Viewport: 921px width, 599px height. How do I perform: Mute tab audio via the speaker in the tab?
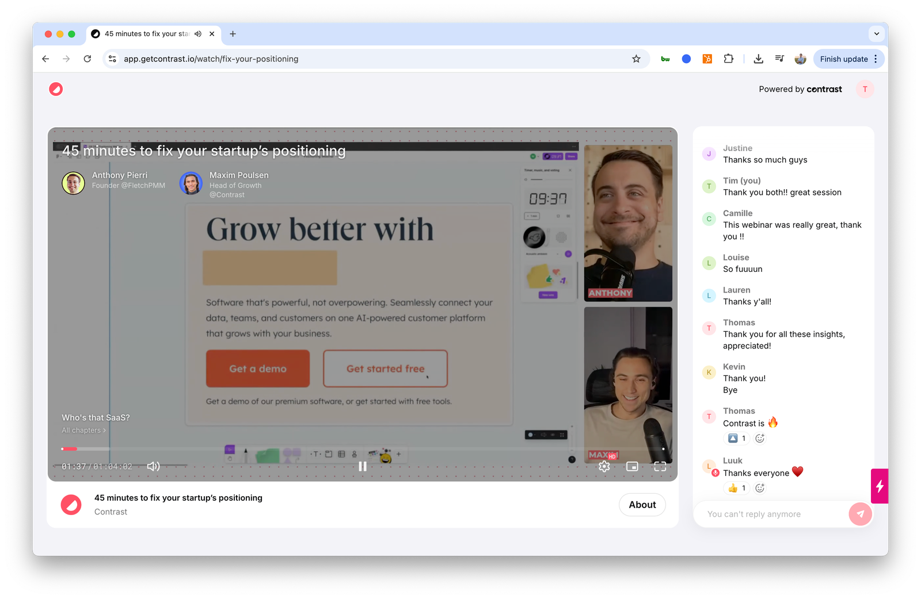[197, 34]
